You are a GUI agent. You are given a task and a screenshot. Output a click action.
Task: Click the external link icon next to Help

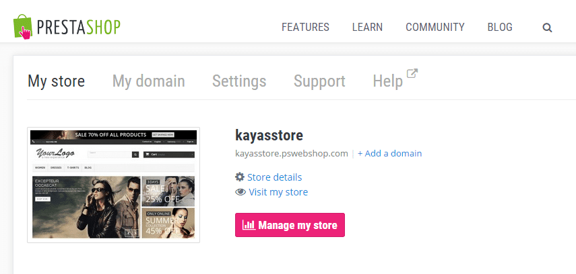point(412,73)
